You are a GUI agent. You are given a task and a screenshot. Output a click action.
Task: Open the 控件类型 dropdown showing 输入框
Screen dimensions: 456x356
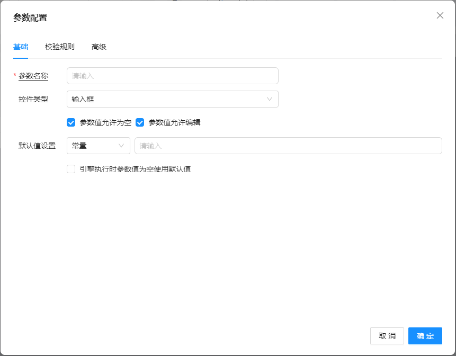pos(167,99)
